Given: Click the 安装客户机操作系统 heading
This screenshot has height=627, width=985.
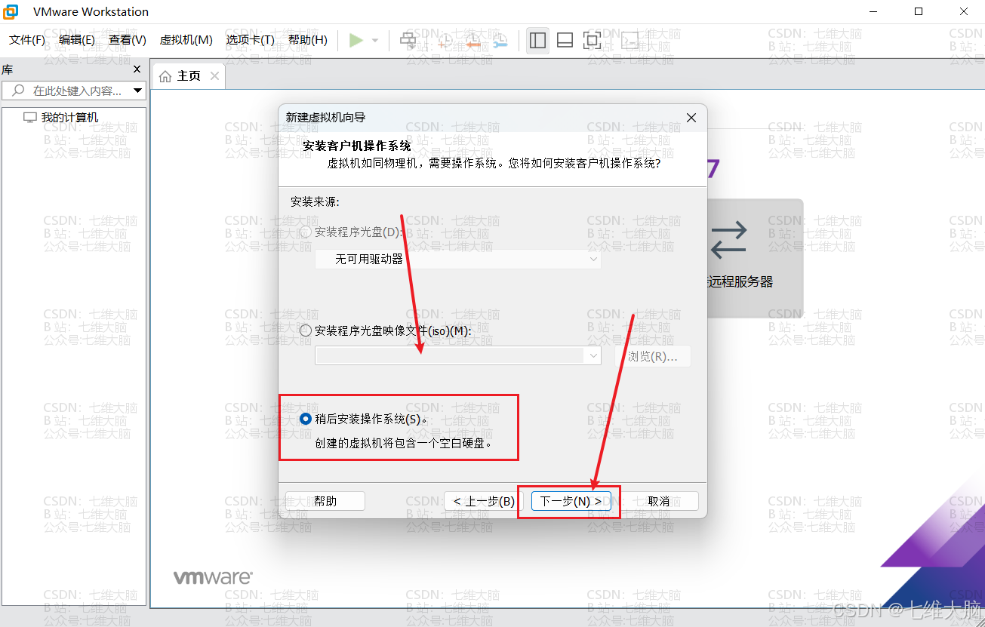Looking at the screenshot, I should click(357, 146).
